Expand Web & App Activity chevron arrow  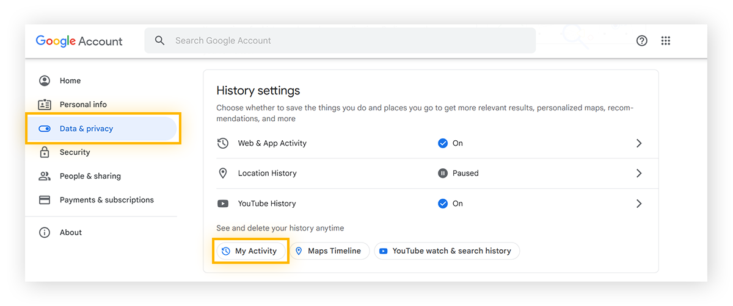639,143
